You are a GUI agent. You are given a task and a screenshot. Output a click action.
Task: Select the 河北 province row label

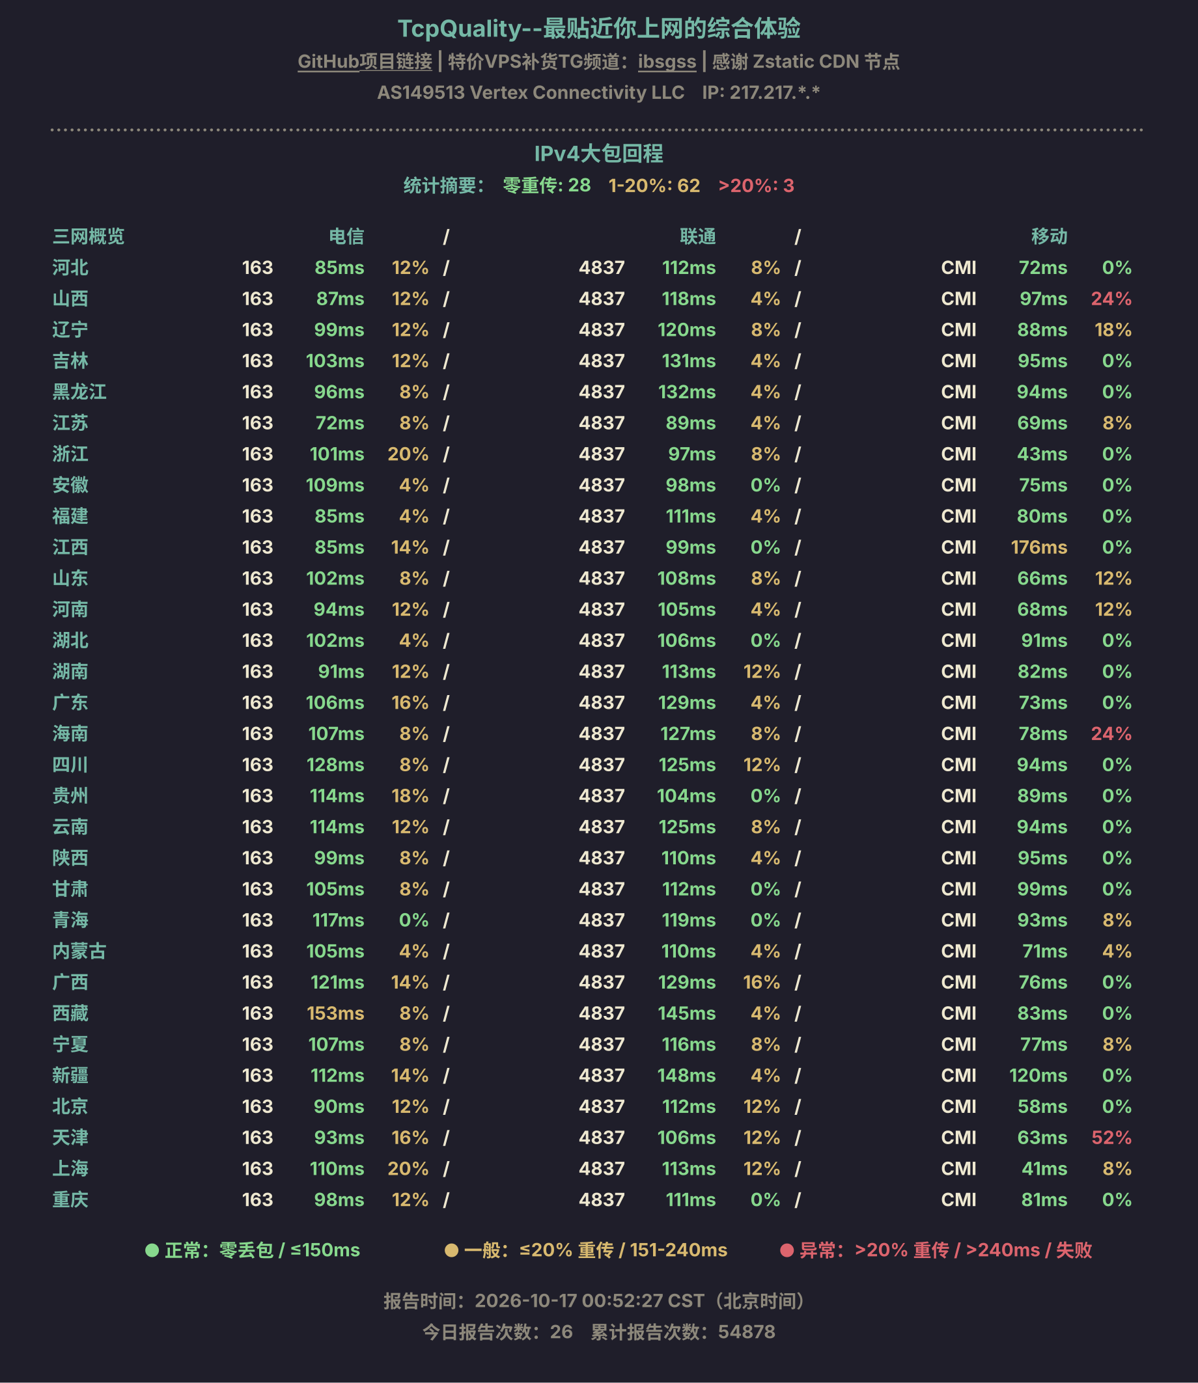[x=70, y=267]
